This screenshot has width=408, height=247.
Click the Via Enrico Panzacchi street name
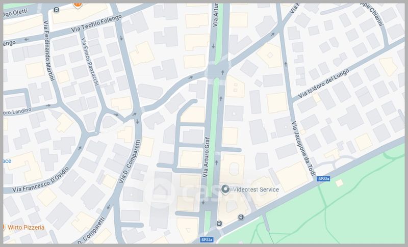click(90, 61)
